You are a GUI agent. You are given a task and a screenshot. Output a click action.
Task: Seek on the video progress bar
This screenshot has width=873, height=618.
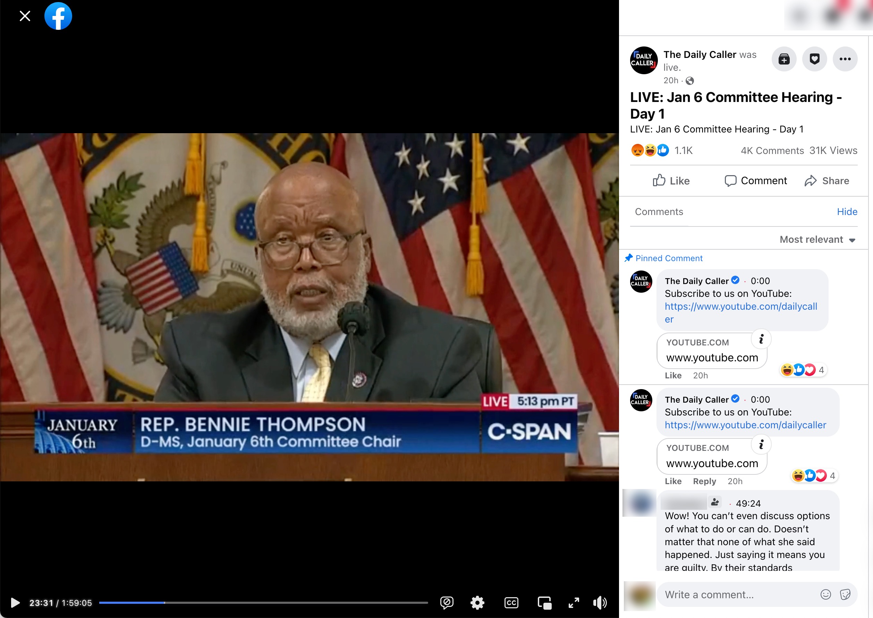click(263, 602)
